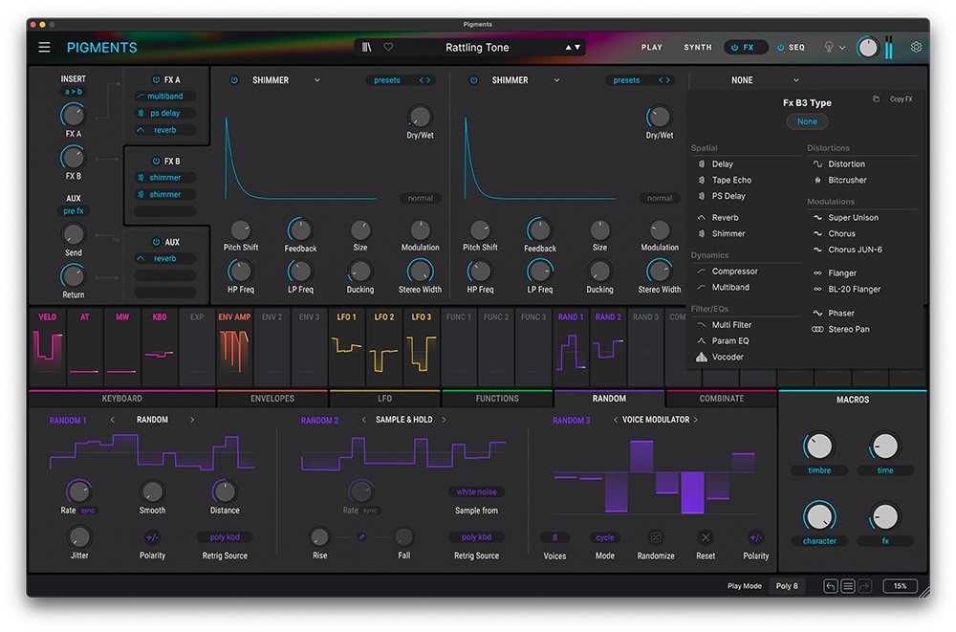Click the Rise/Fall link icon in Random 2
Image resolution: width=956 pixels, height=632 pixels.
361,536
